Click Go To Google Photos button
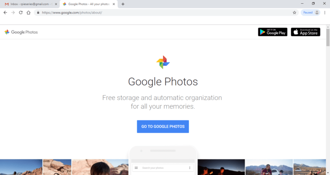330x175 pixels. [x=163, y=127]
